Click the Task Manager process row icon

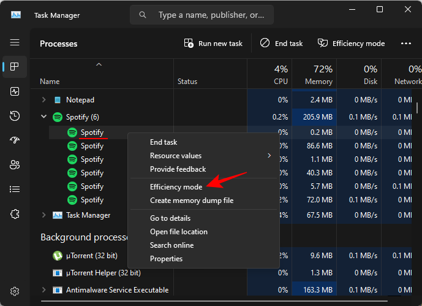58,215
